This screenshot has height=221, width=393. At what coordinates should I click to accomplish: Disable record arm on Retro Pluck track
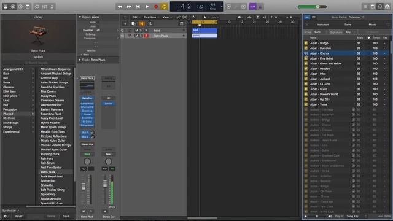[146, 36]
